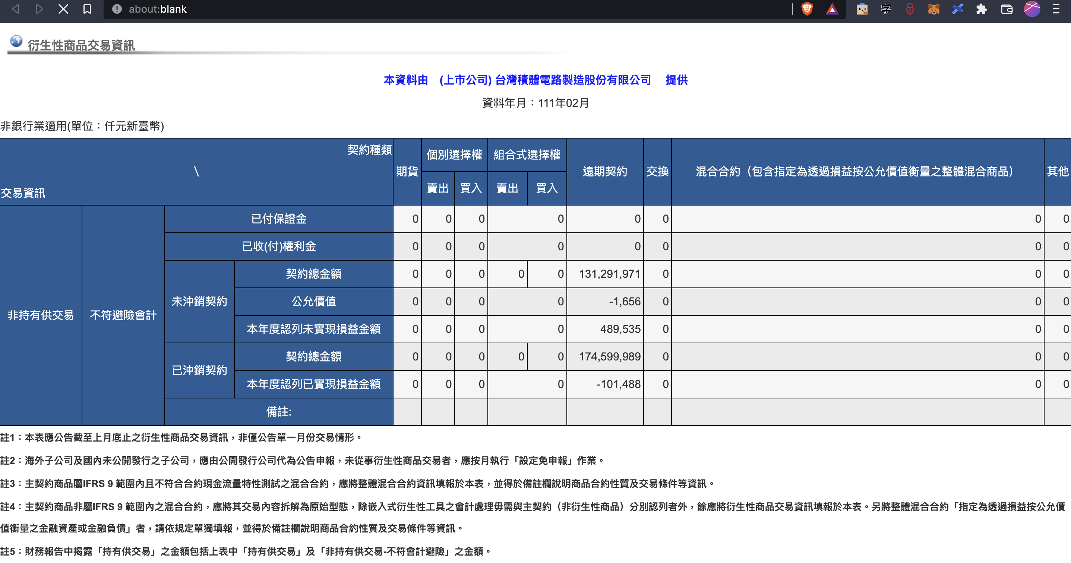Click the 本年度認列已實現損益金額 row label
The image size is (1071, 563).
click(x=313, y=384)
